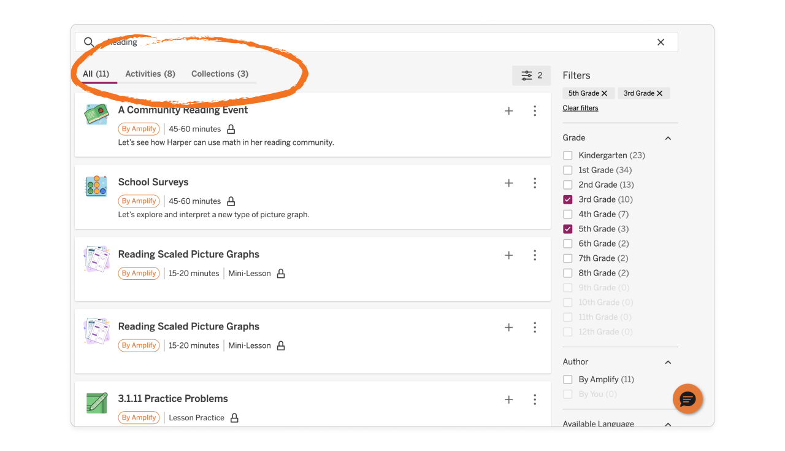Switch to the Collections (3) tab
The image size is (785, 451).
[220, 74]
